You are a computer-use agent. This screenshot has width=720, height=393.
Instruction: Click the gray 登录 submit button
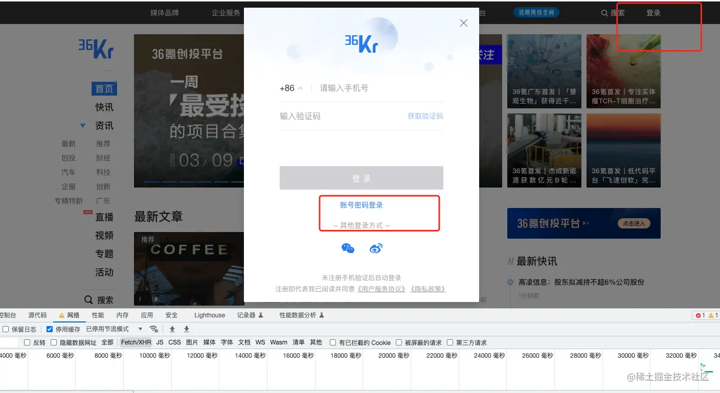tap(362, 178)
